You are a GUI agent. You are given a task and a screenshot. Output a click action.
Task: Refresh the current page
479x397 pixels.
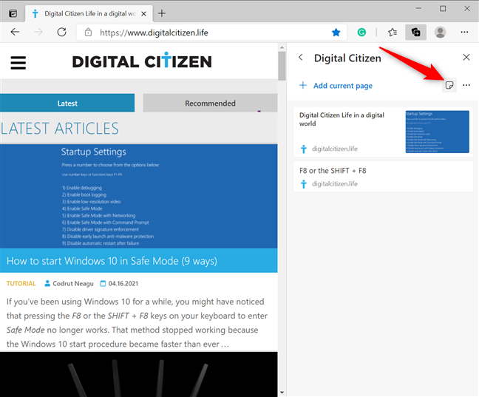61,32
